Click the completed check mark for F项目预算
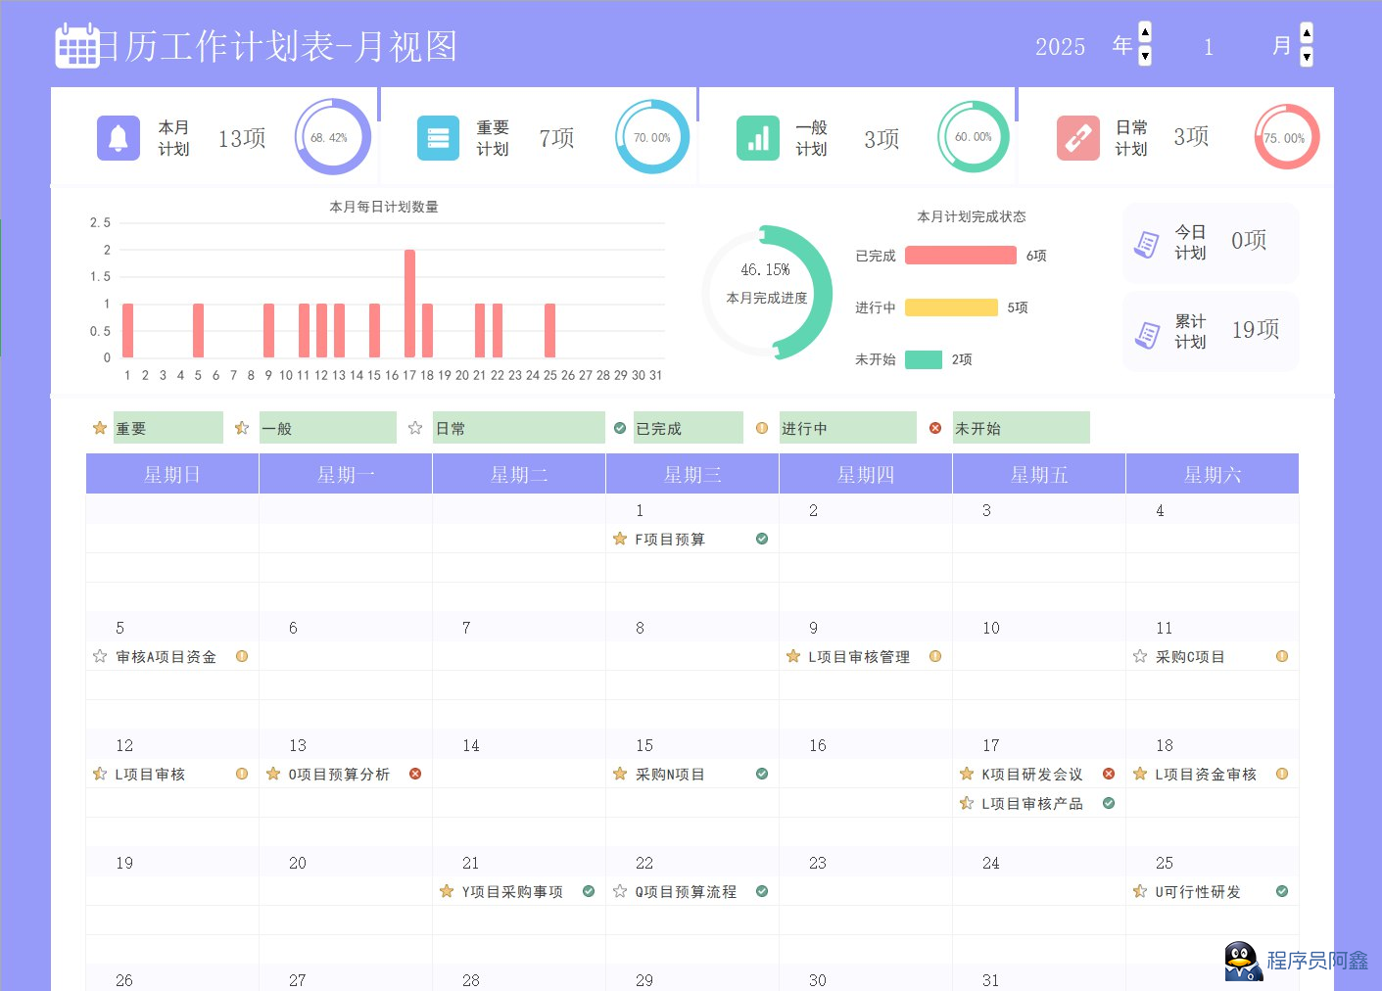Image resolution: width=1382 pixels, height=991 pixels. (x=762, y=539)
